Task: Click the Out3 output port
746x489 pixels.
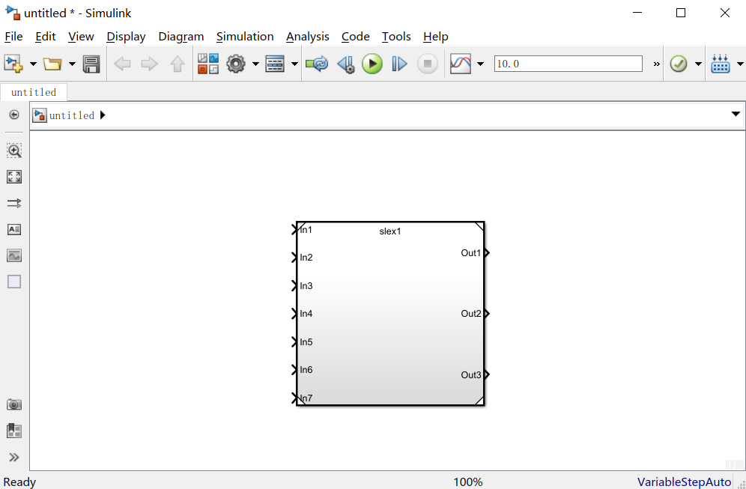Action: (x=487, y=375)
